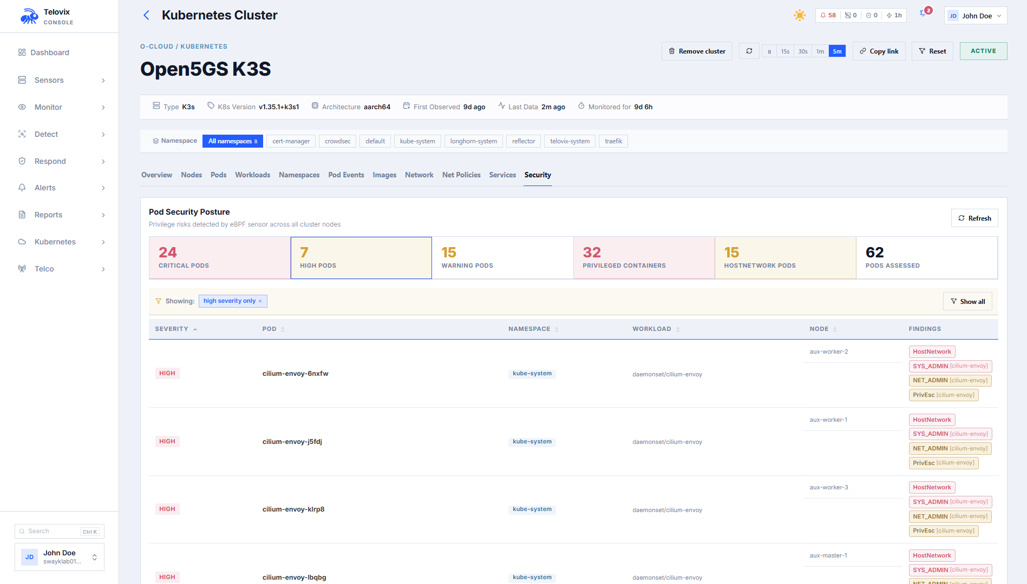
Task: Set refresh interval to 1m
Action: [820, 51]
